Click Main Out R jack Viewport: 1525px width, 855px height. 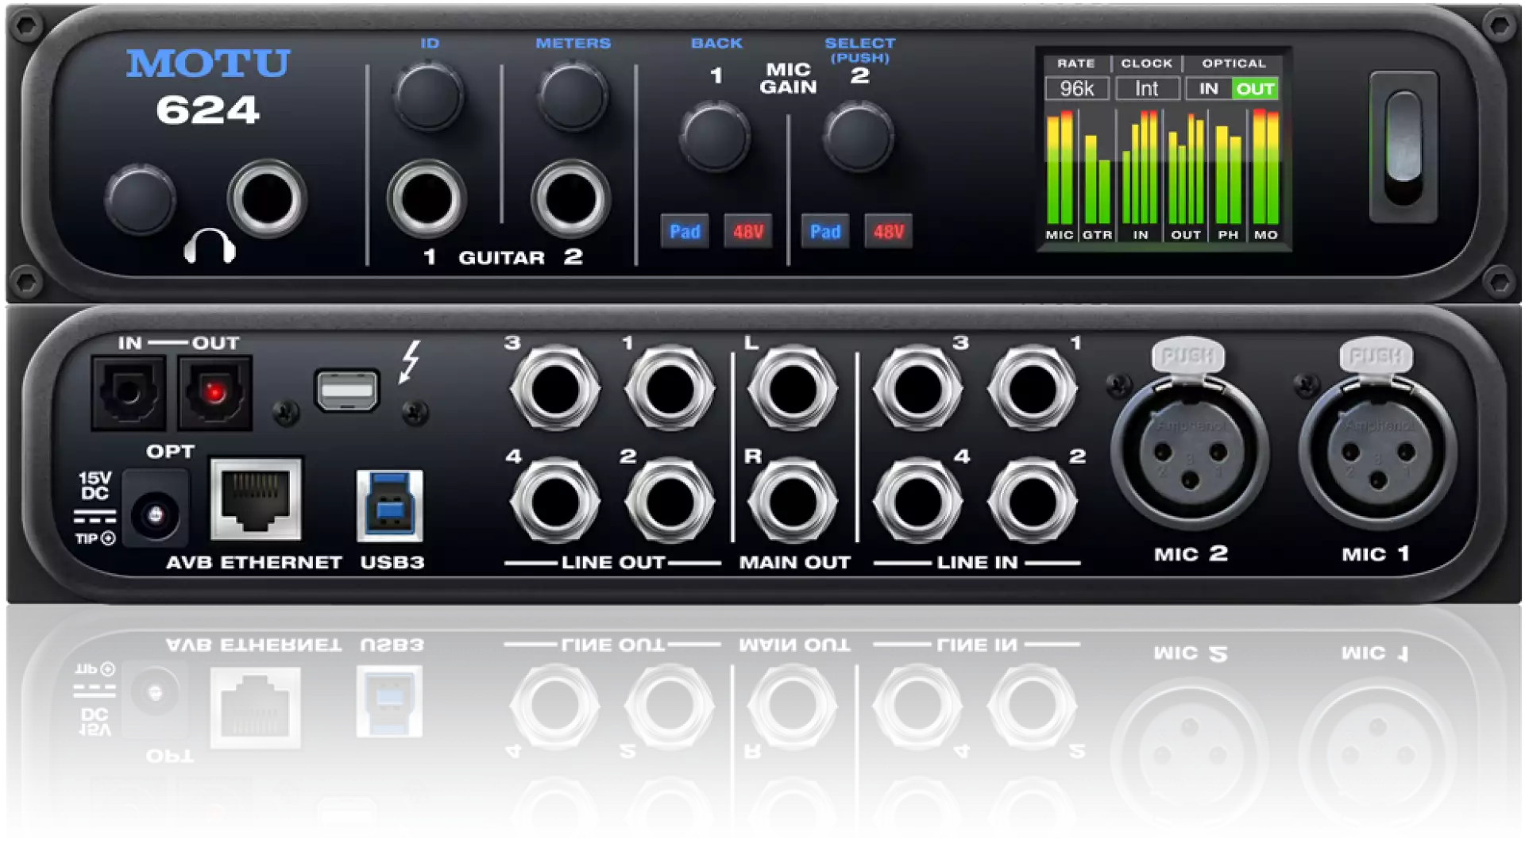tap(792, 502)
